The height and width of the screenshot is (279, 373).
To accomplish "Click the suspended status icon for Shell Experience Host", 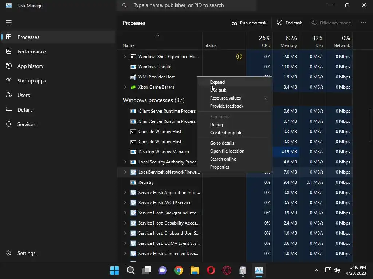I will click(239, 56).
